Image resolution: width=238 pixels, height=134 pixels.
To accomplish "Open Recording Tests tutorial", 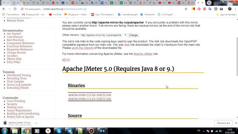I will [x=17, y=79].
